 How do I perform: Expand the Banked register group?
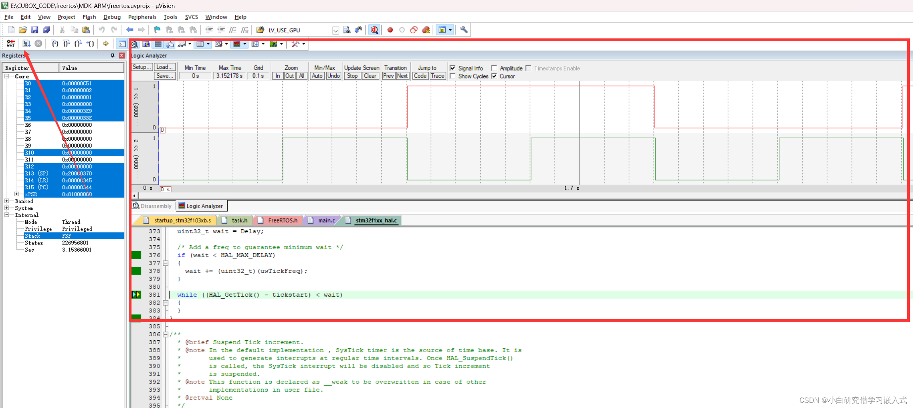[x=7, y=201]
